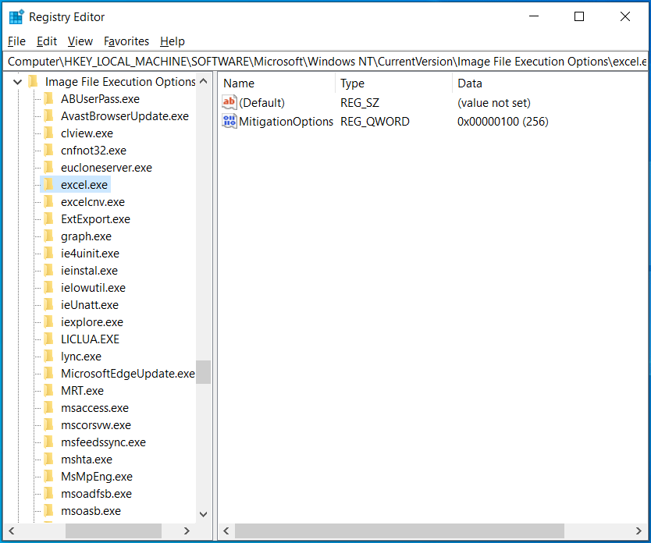Click the tree pane horizontal scroll right arrow
The image size is (651, 543).
click(187, 531)
